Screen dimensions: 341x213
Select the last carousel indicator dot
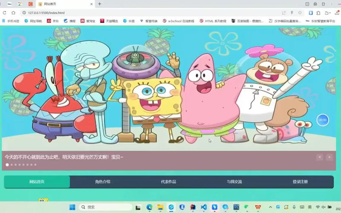35,165
